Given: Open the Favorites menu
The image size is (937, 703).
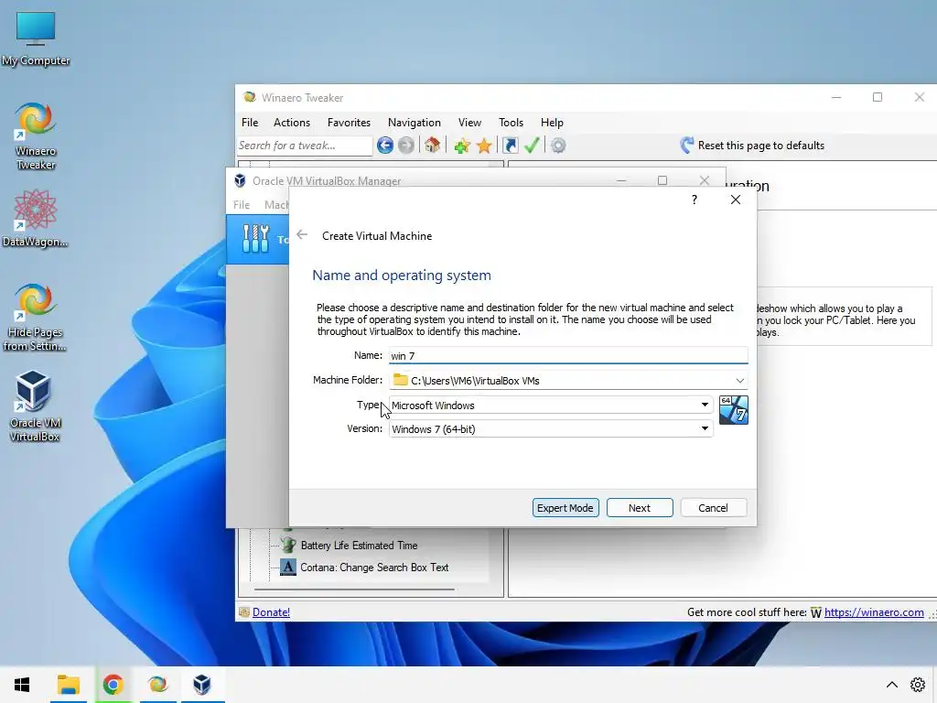Looking at the screenshot, I should pyautogui.click(x=349, y=123).
